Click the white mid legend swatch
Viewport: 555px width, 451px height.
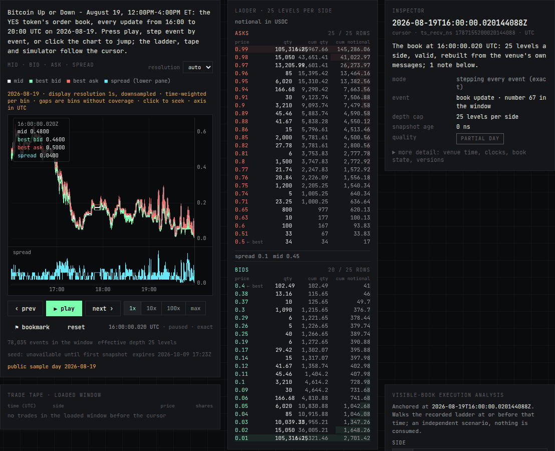coord(9,81)
